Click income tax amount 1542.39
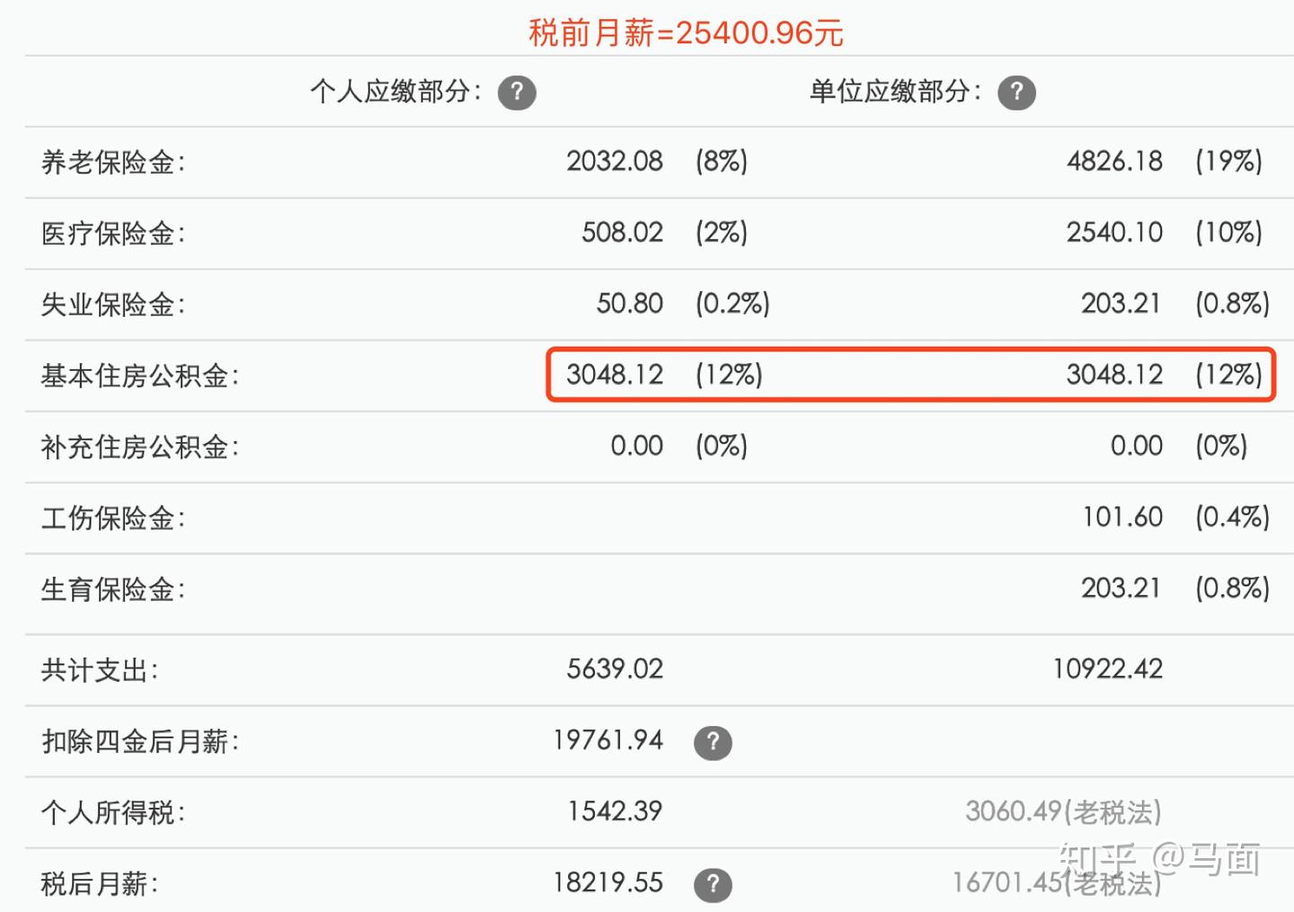The width and height of the screenshot is (1294, 912). click(615, 811)
